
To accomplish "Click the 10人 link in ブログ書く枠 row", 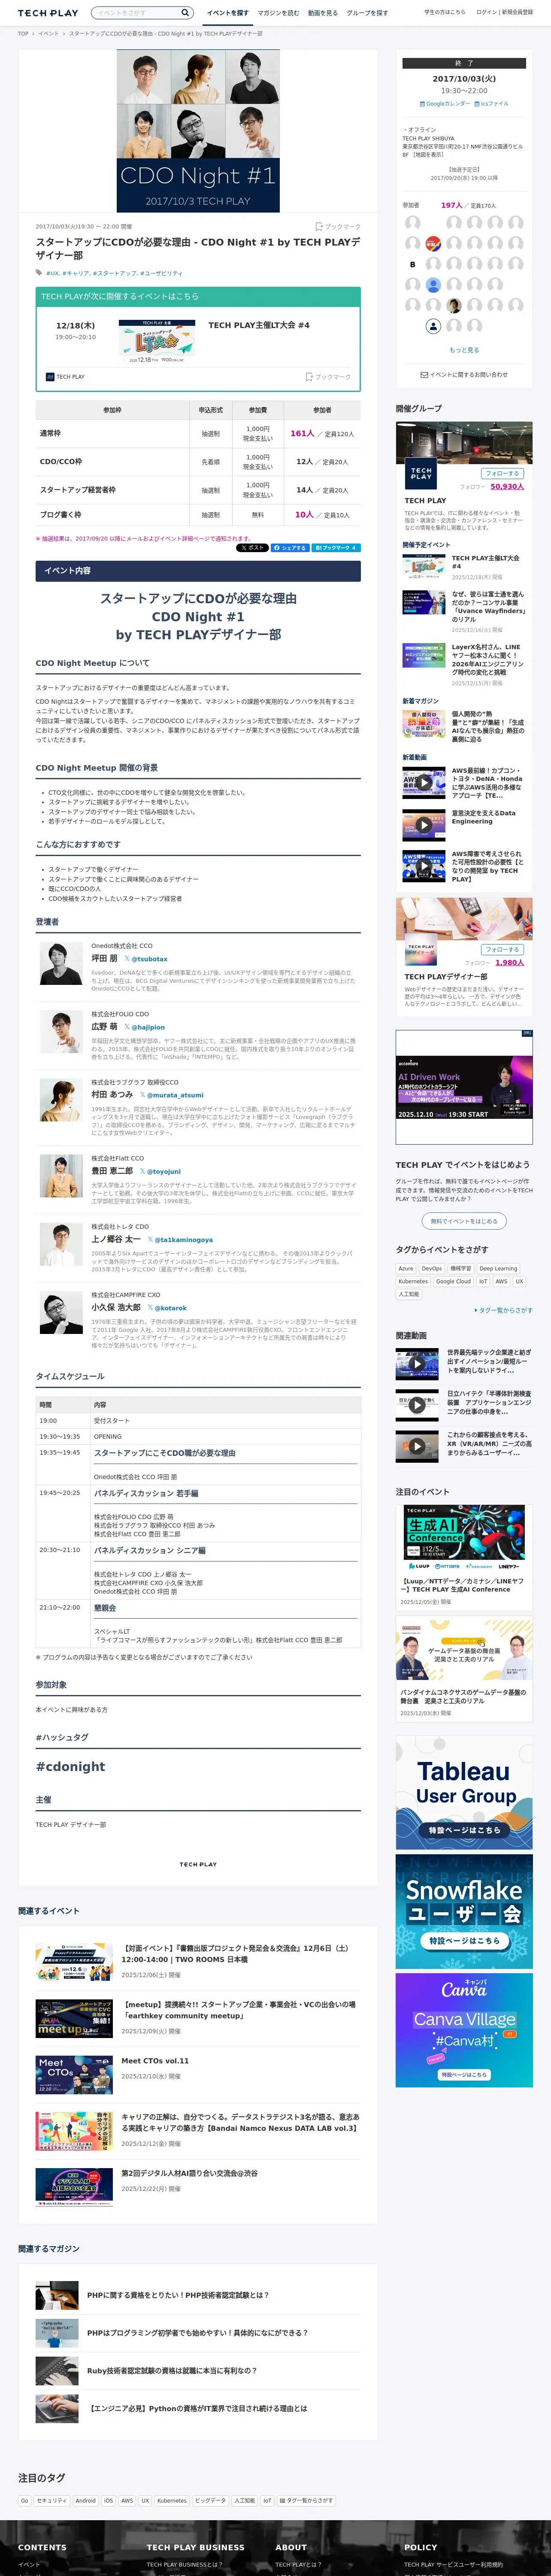I will coord(304,515).
